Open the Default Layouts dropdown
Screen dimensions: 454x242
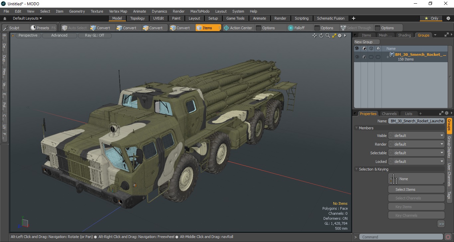(27, 18)
